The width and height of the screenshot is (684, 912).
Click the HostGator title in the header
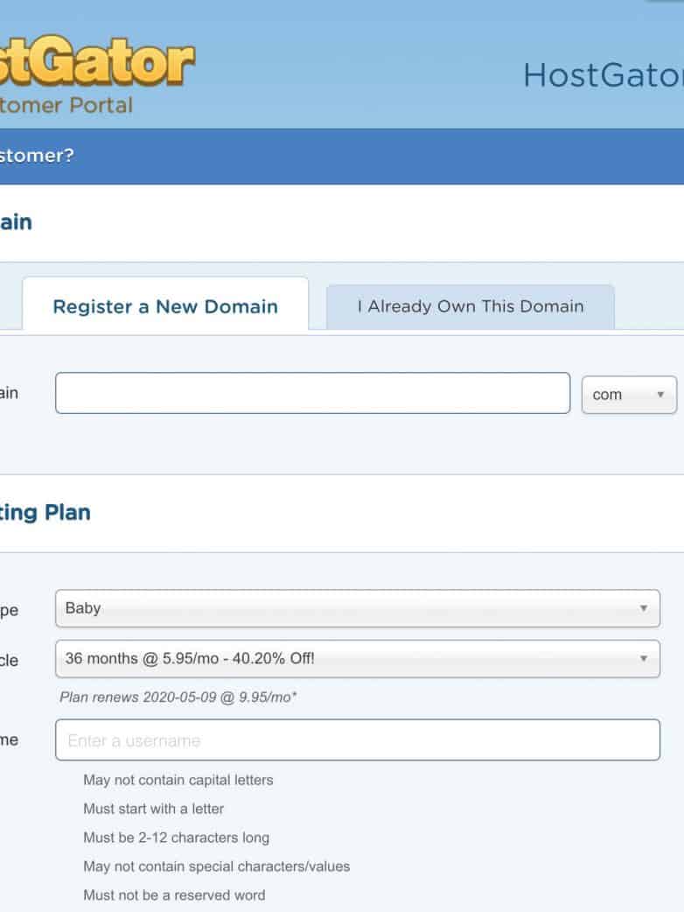[603, 76]
